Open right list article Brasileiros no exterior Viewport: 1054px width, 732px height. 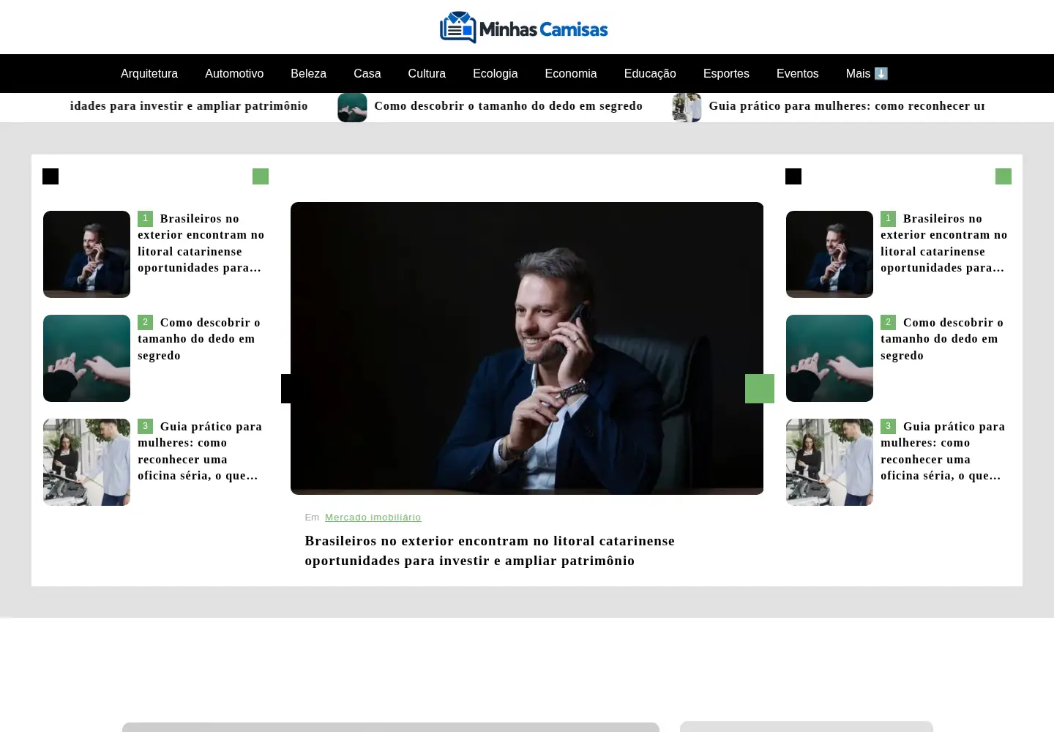click(944, 243)
